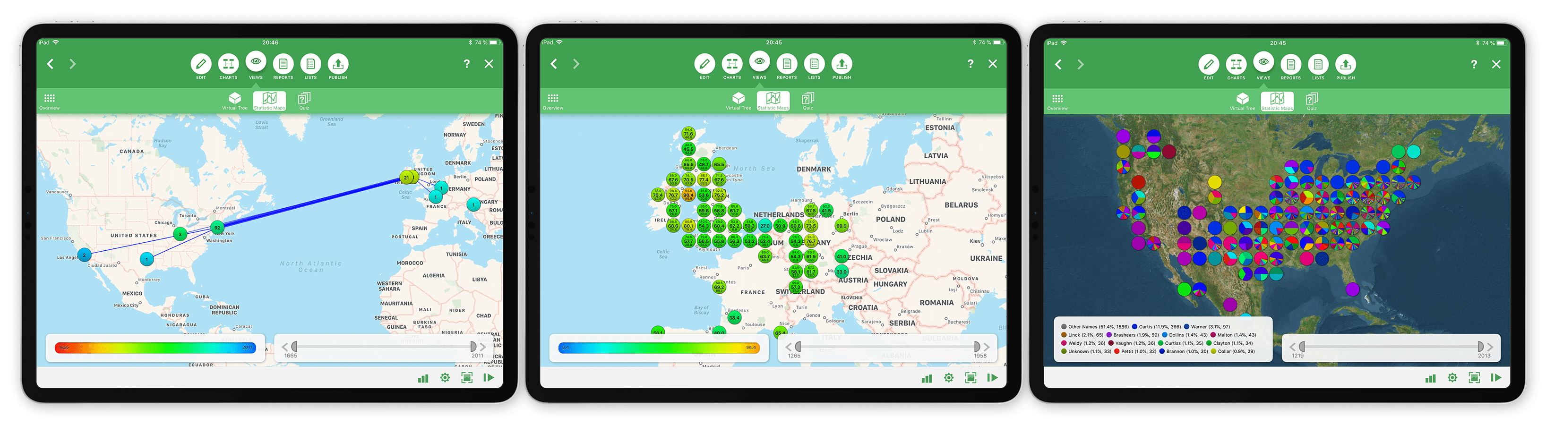
Task: Tap the 33.0 marker near Austria
Action: click(x=842, y=272)
